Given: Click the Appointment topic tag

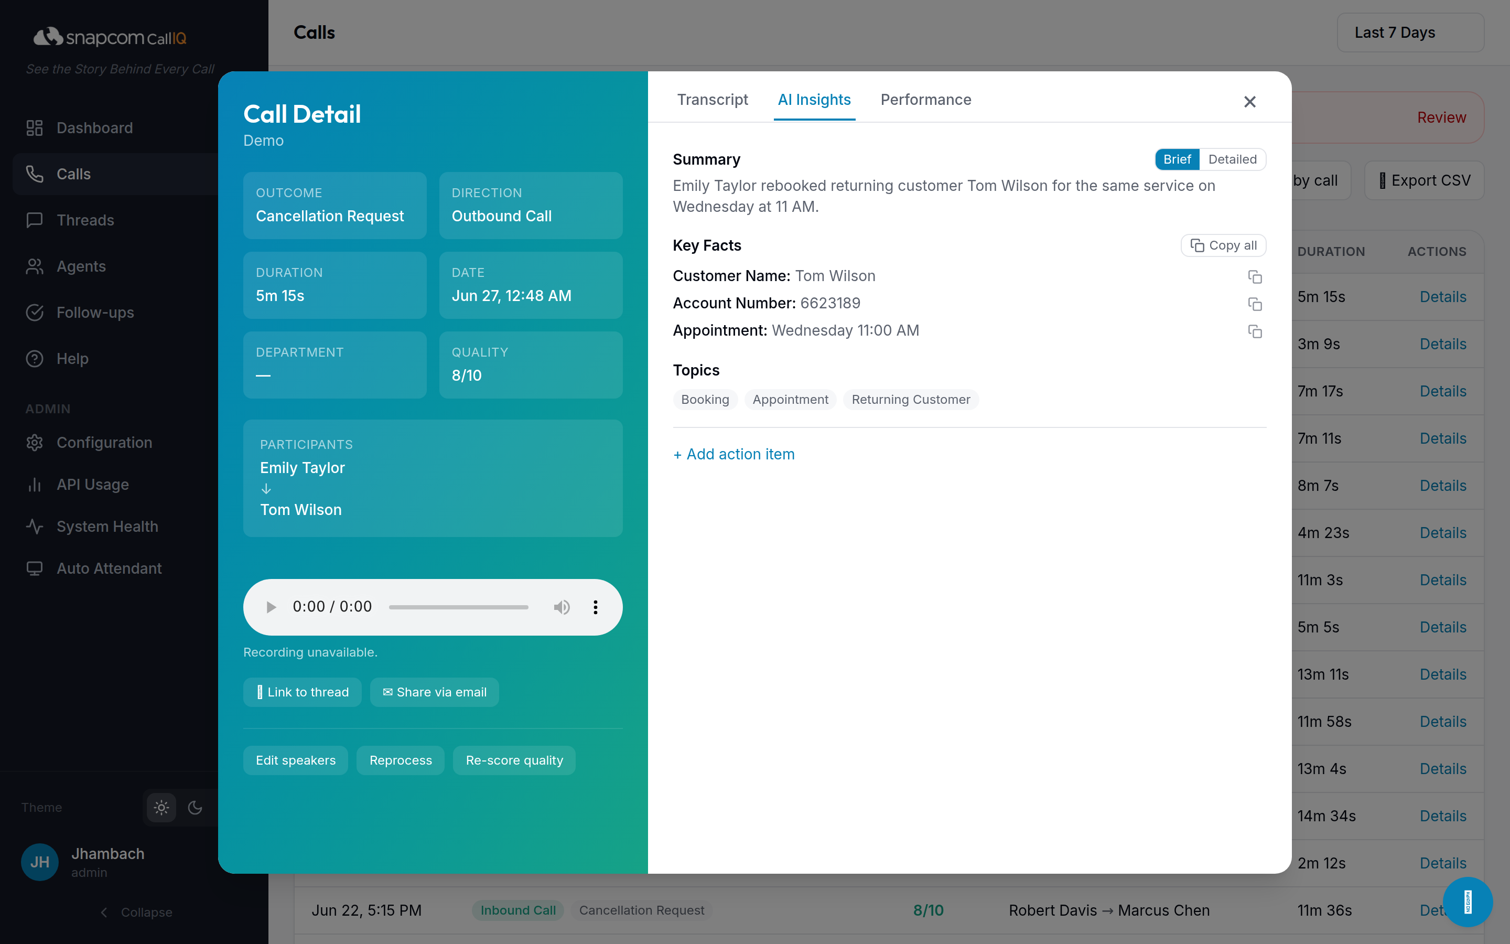Looking at the screenshot, I should coord(790,400).
